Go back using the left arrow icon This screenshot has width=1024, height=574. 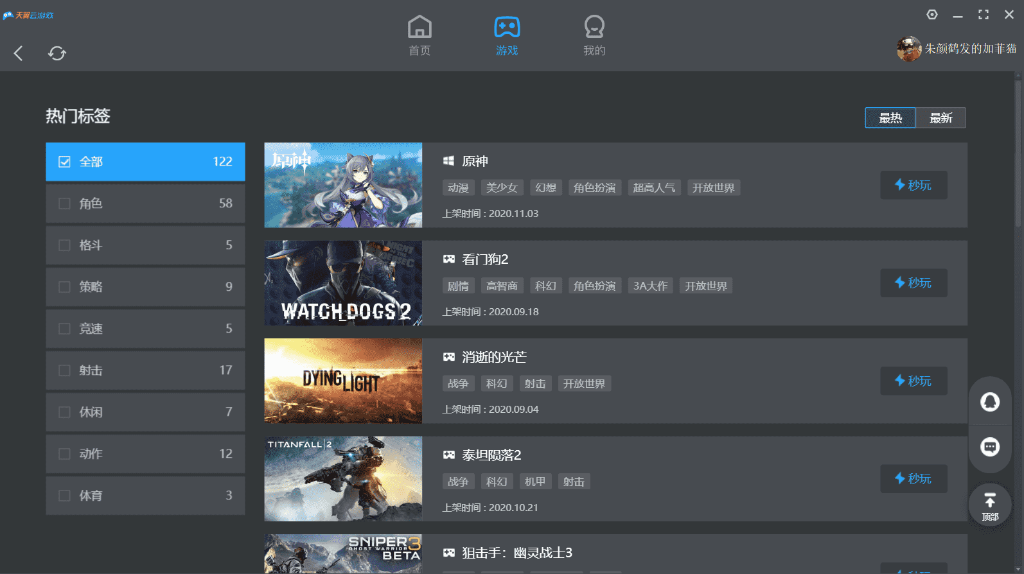tap(19, 53)
